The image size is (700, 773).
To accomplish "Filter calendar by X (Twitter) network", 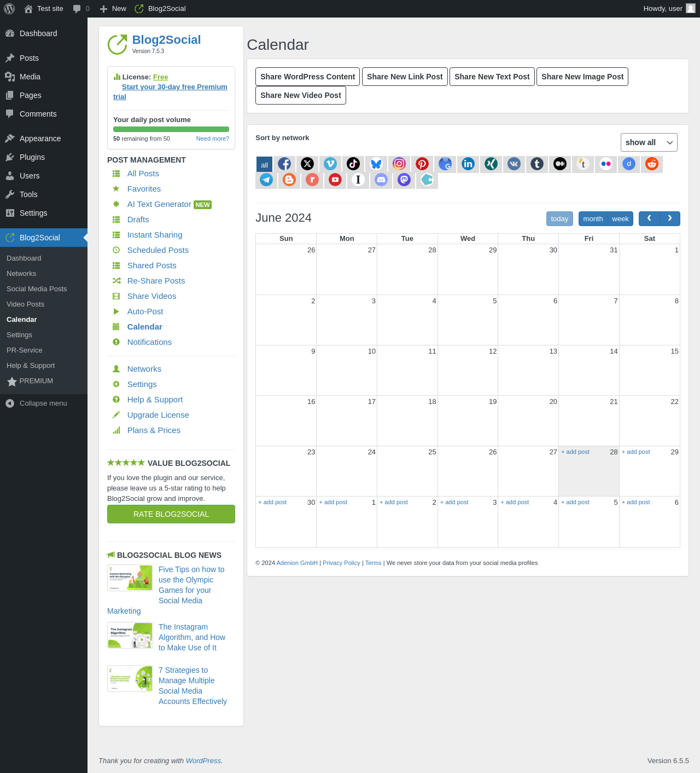I will click(307, 164).
